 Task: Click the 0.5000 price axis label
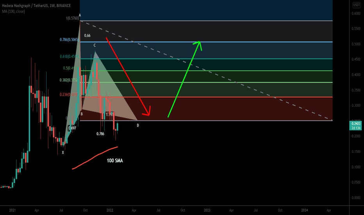coord(356,44)
